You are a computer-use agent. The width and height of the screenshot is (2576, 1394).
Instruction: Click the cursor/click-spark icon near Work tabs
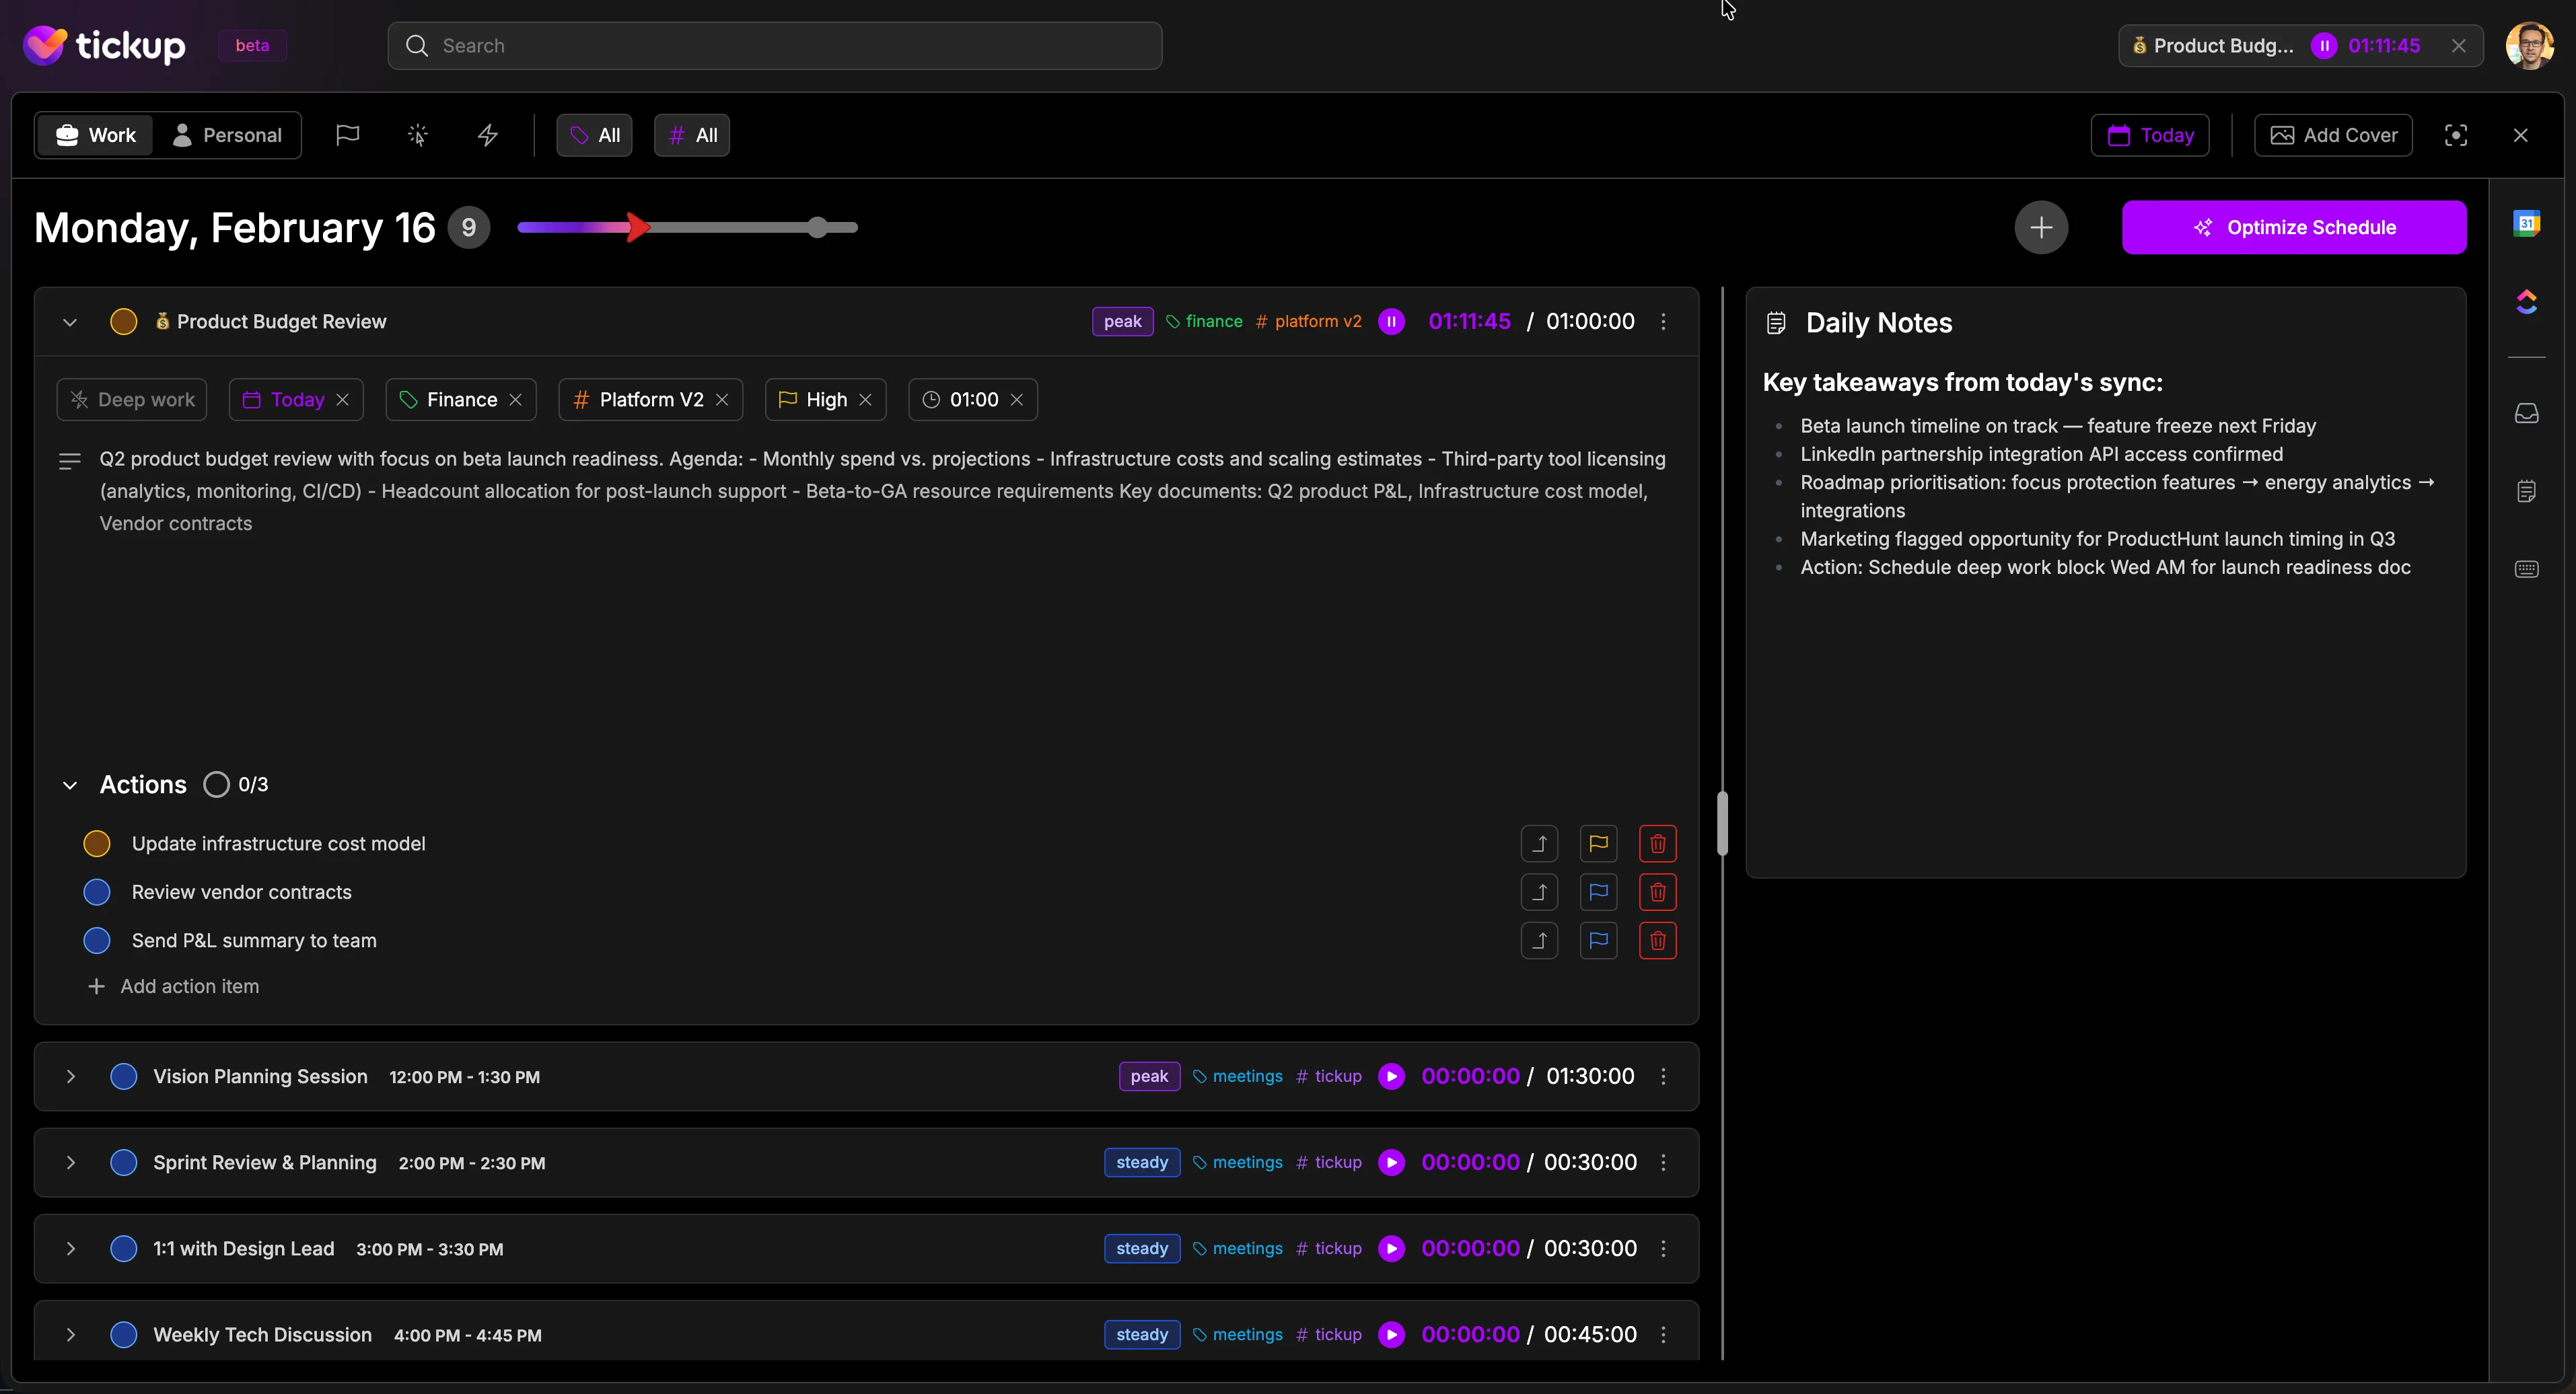coord(417,135)
